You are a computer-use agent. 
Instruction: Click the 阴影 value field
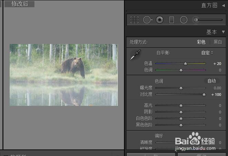point(220,112)
